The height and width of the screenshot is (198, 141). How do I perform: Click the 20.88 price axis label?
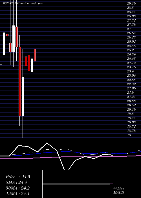pyautogui.click(x=131, y=101)
